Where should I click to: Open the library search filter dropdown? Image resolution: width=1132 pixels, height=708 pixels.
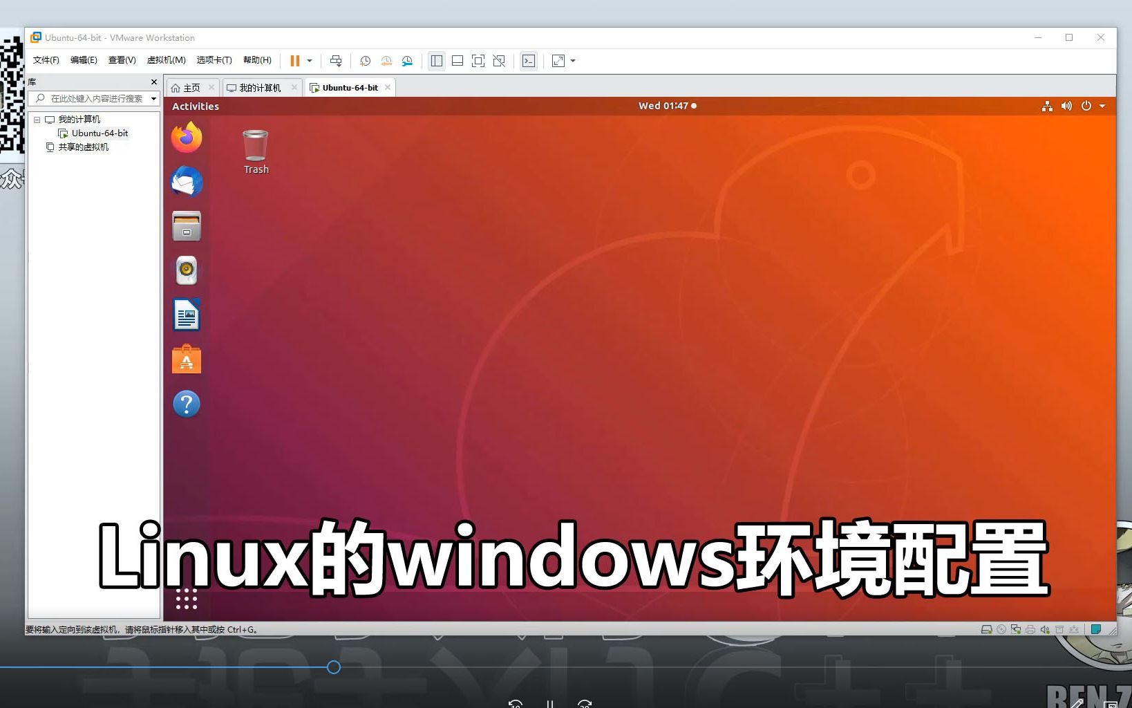pos(153,98)
